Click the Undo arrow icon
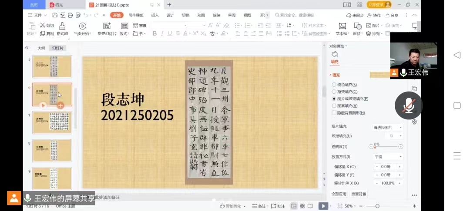The image size is (470, 211). coord(86,15)
